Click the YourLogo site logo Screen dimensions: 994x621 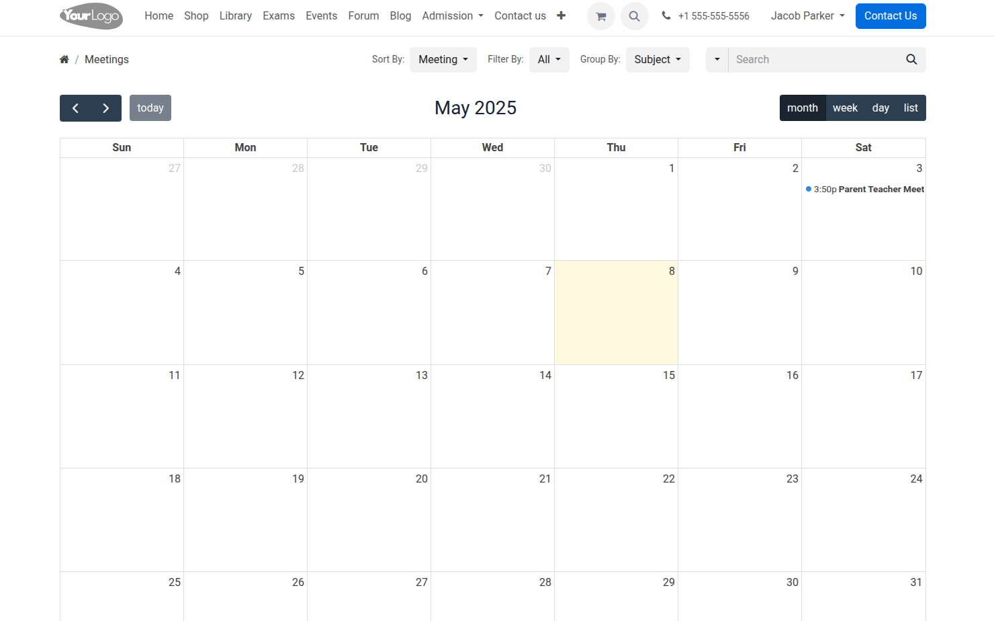click(91, 16)
